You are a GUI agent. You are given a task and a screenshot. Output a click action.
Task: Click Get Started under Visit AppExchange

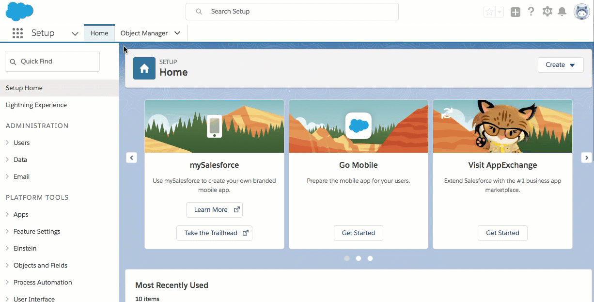pos(502,233)
